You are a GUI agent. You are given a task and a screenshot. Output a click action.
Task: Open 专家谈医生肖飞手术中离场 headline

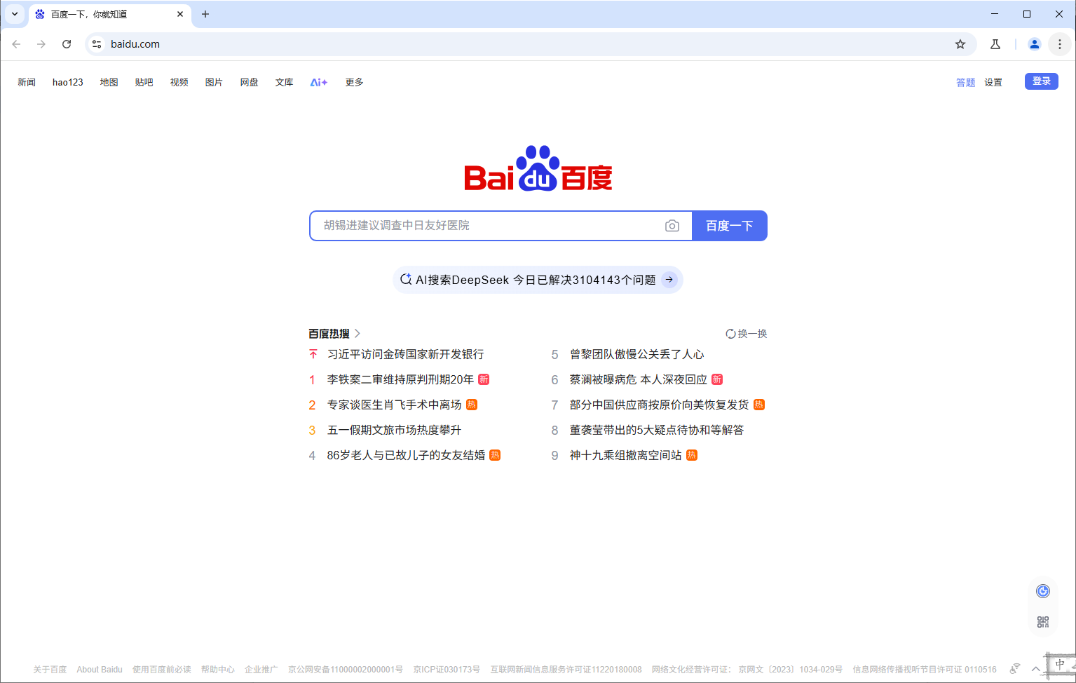coord(394,405)
